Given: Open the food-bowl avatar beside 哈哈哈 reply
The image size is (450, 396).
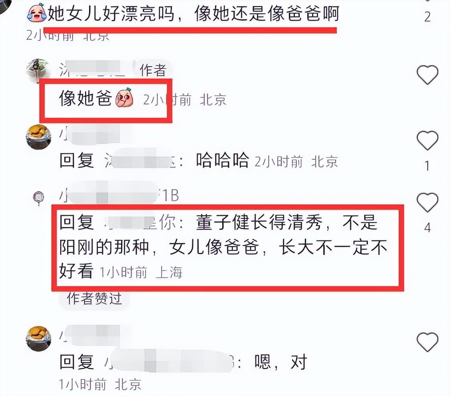Looking at the screenshot, I should pos(39,137).
